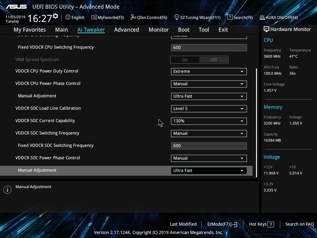Click the Hot Keys question mark icon
Viewport: 317px width, 238px height.
[271, 224]
